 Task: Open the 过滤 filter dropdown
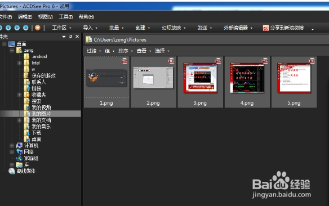pos(94,51)
